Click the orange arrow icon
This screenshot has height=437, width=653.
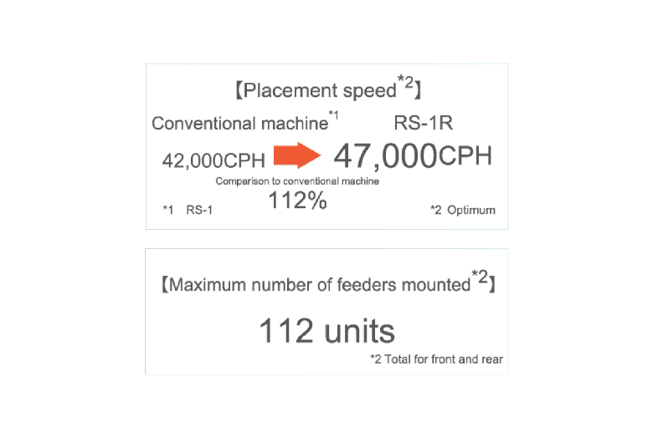coord(297,155)
